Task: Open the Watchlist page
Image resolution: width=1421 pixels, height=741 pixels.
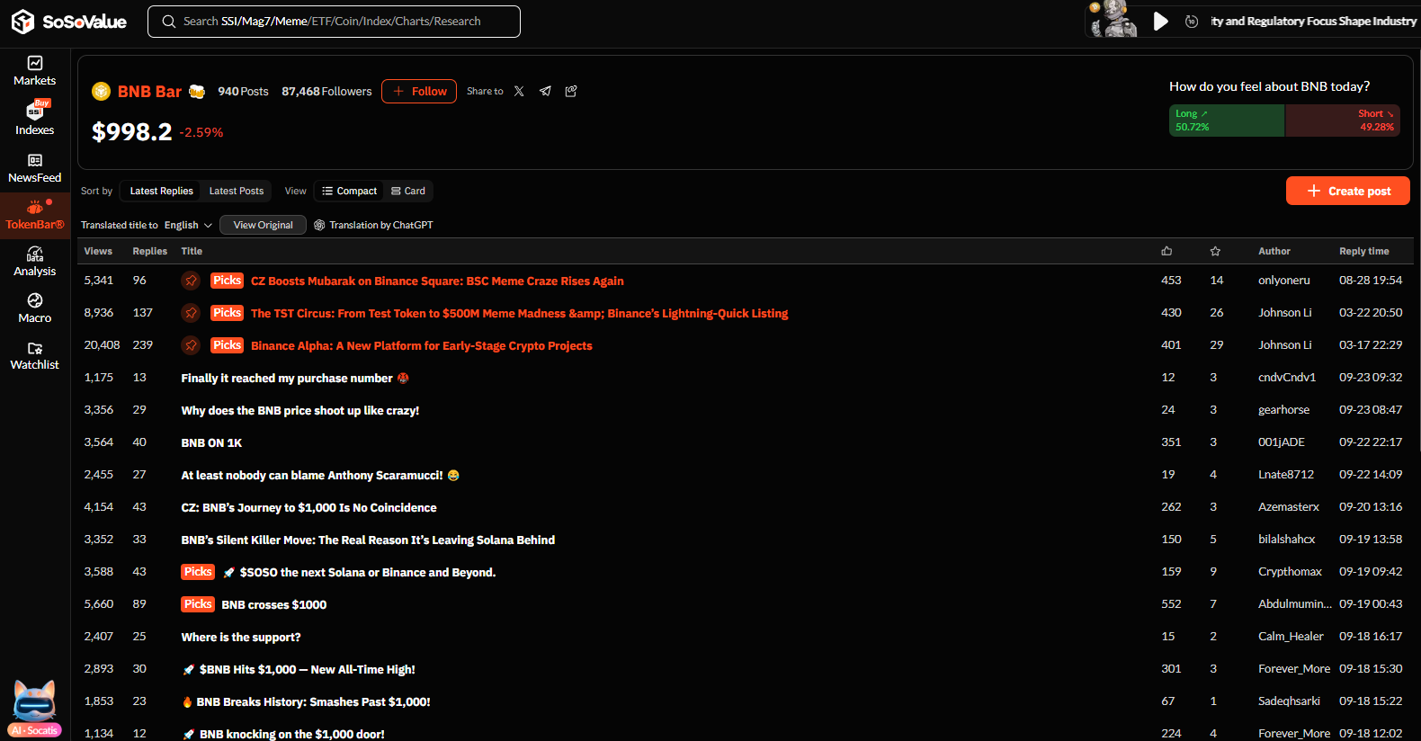Action: click(34, 356)
